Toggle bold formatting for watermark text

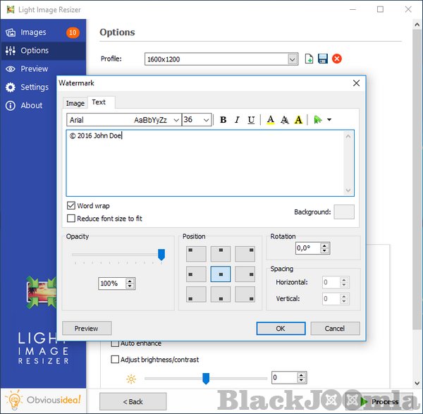[223, 120]
